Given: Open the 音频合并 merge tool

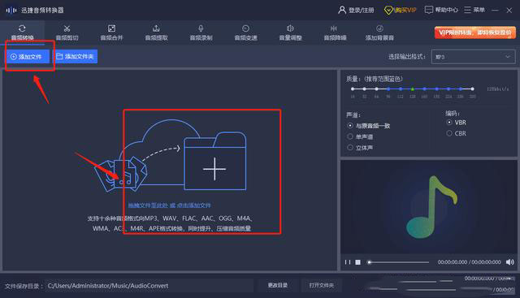Looking at the screenshot, I should click(x=112, y=32).
